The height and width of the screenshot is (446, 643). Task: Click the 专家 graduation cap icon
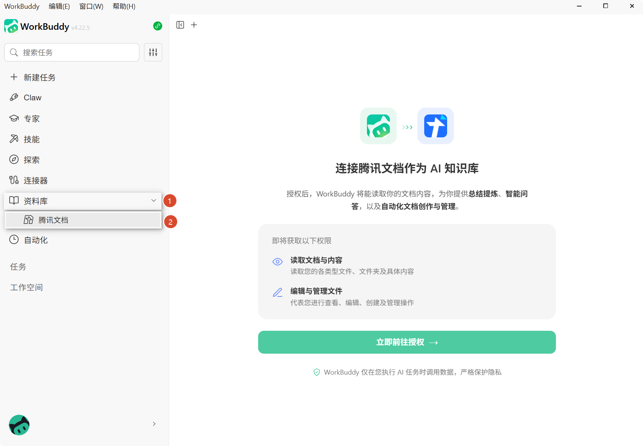[x=14, y=118]
